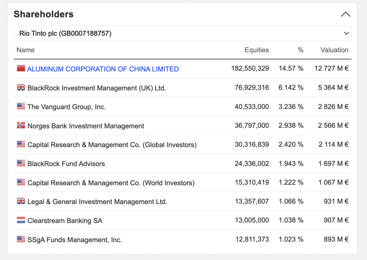Click US flag beside The Vanguard Group
The image size is (367, 260).
pos(21,106)
